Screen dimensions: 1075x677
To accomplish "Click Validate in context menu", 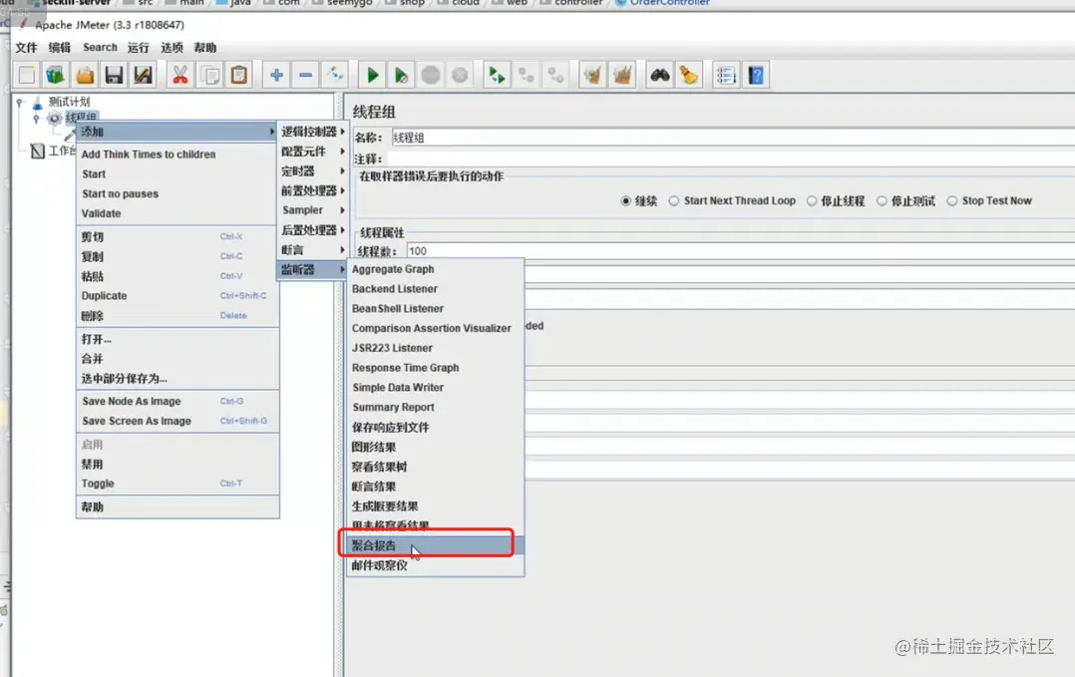I will click(x=178, y=213).
